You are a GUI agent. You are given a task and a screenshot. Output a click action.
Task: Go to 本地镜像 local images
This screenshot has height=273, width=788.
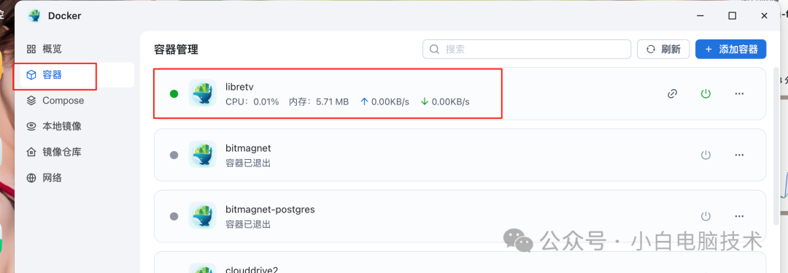[77, 126]
